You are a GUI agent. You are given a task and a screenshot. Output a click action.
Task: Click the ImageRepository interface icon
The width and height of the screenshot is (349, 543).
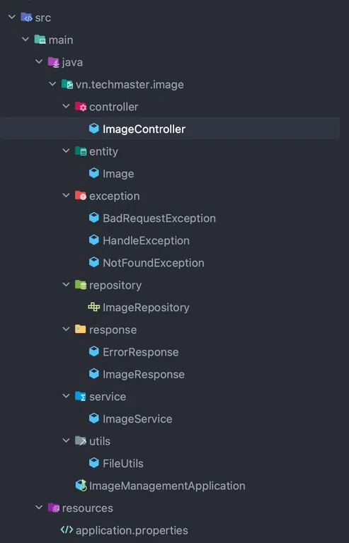point(94,307)
